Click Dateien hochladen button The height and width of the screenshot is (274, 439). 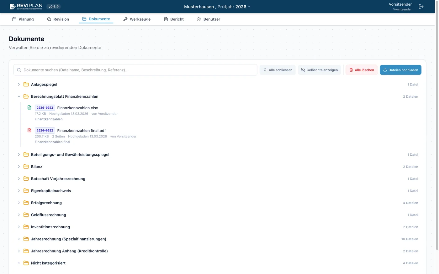click(x=400, y=70)
